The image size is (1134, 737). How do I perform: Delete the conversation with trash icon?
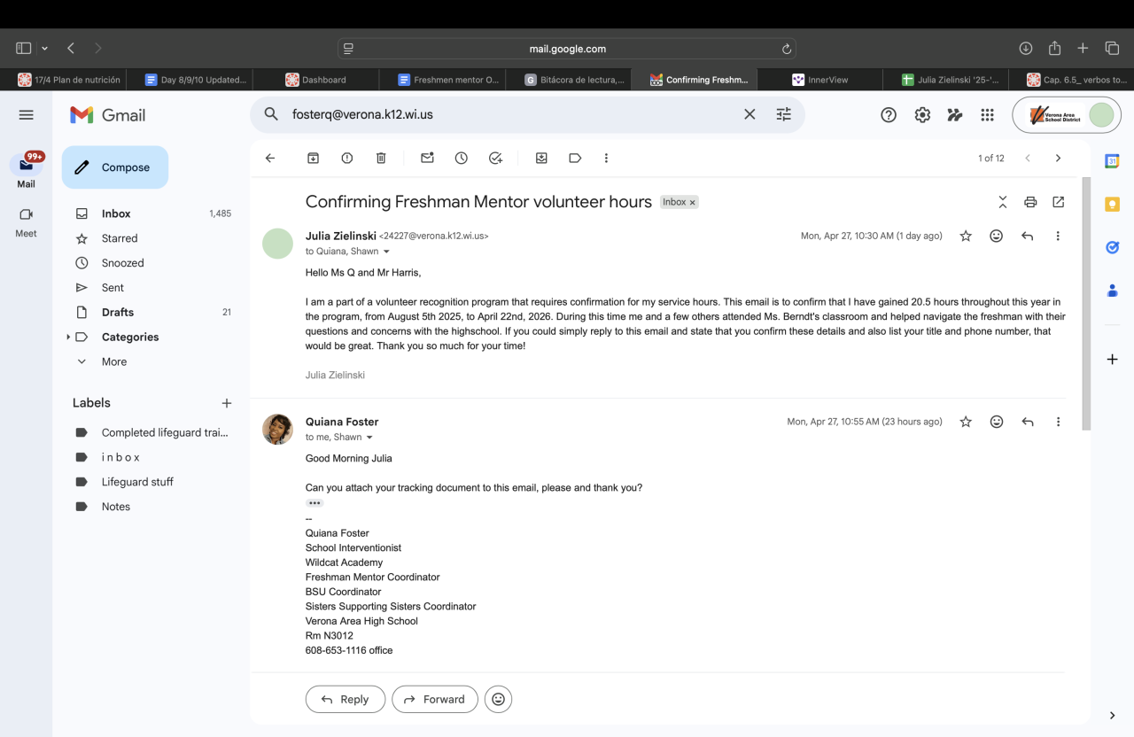[x=381, y=158]
